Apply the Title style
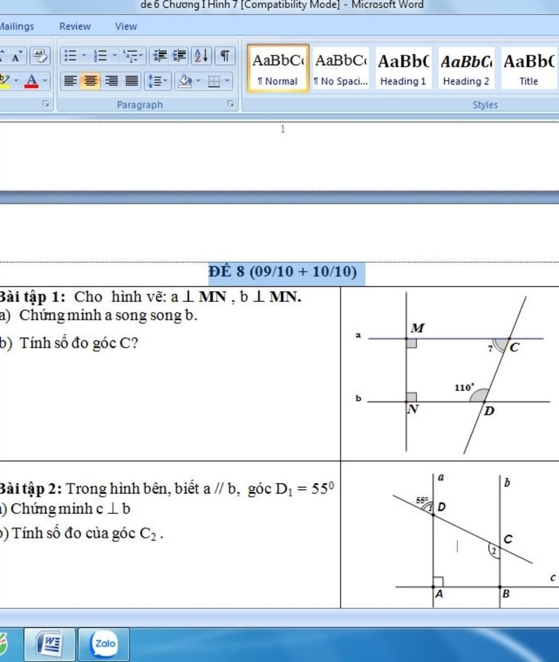Image resolution: width=559 pixels, height=662 pixels. click(528, 68)
